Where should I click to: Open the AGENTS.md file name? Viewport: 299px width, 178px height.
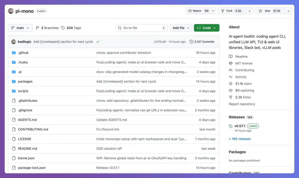[27, 120]
